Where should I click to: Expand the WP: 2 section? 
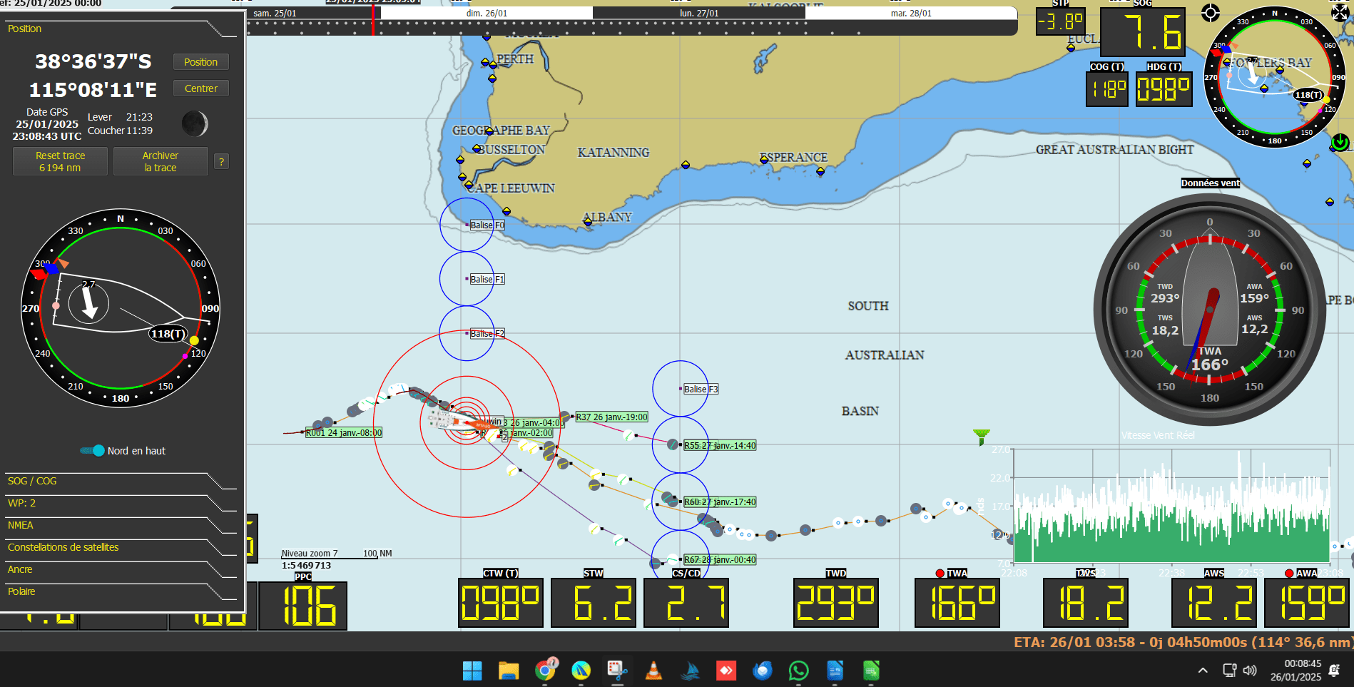(121, 503)
